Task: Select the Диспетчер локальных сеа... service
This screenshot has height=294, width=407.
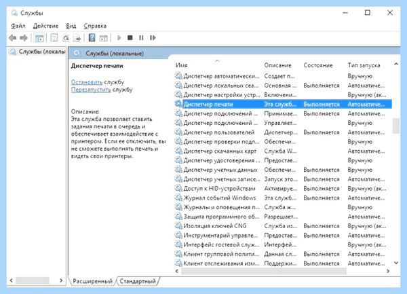Action: pos(283,86)
